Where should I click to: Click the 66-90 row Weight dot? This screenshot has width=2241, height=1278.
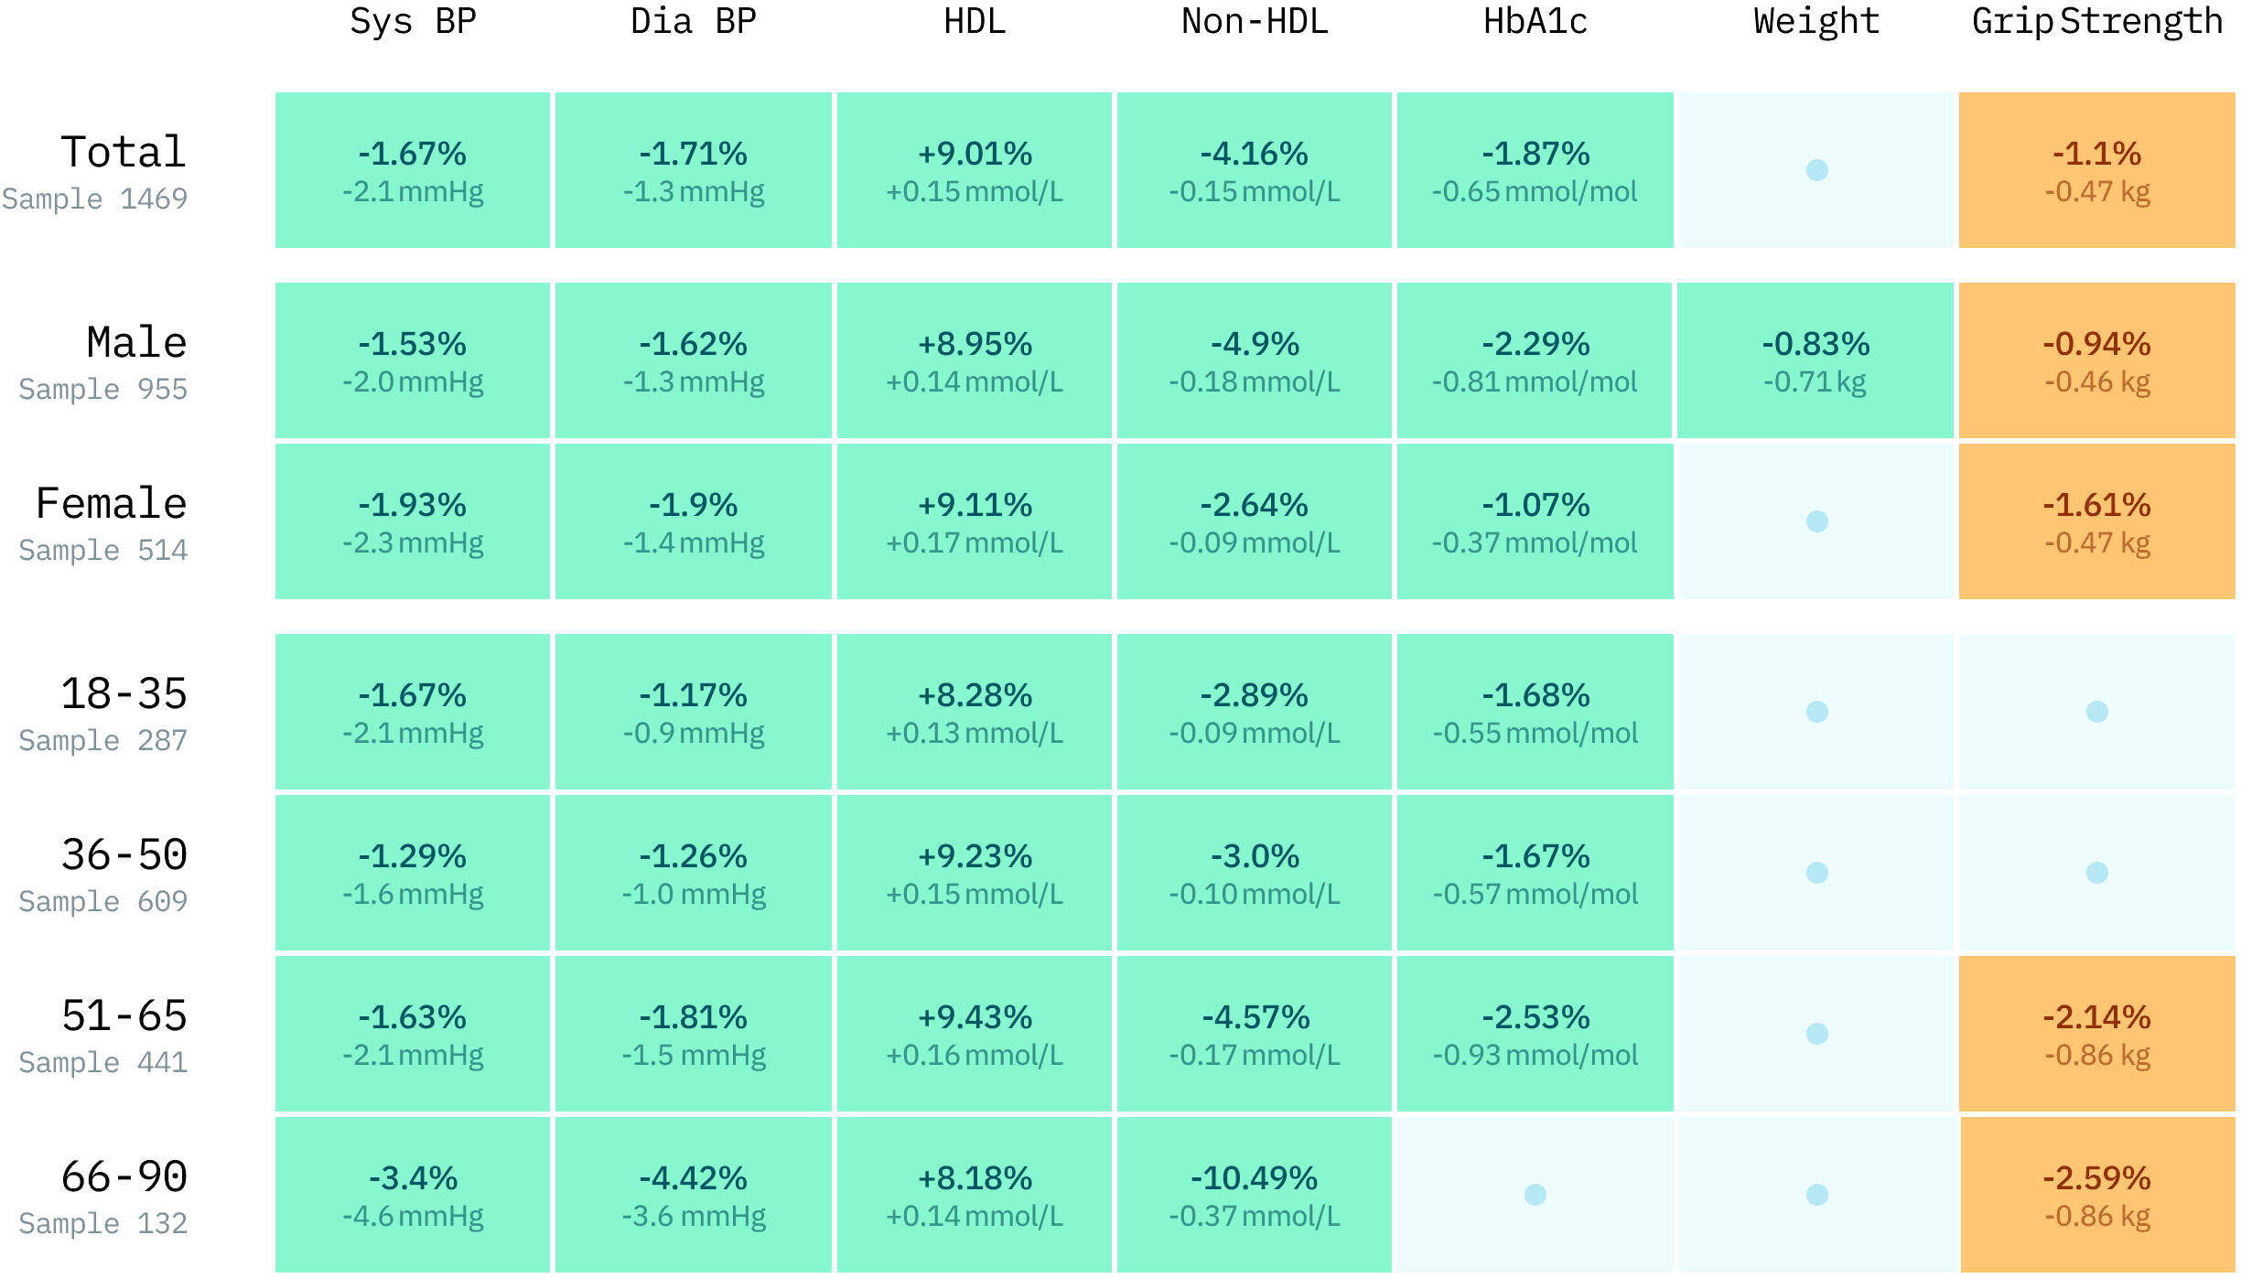1816,1195
